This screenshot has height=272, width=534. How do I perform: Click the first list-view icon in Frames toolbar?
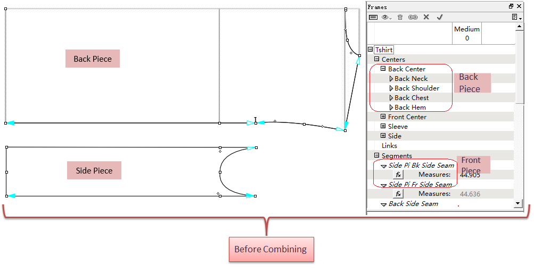[x=373, y=17]
